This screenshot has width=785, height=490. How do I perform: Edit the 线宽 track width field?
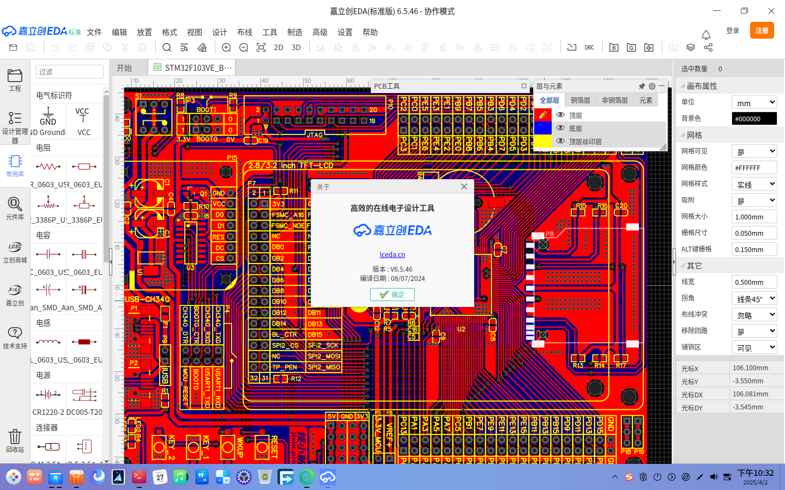754,282
